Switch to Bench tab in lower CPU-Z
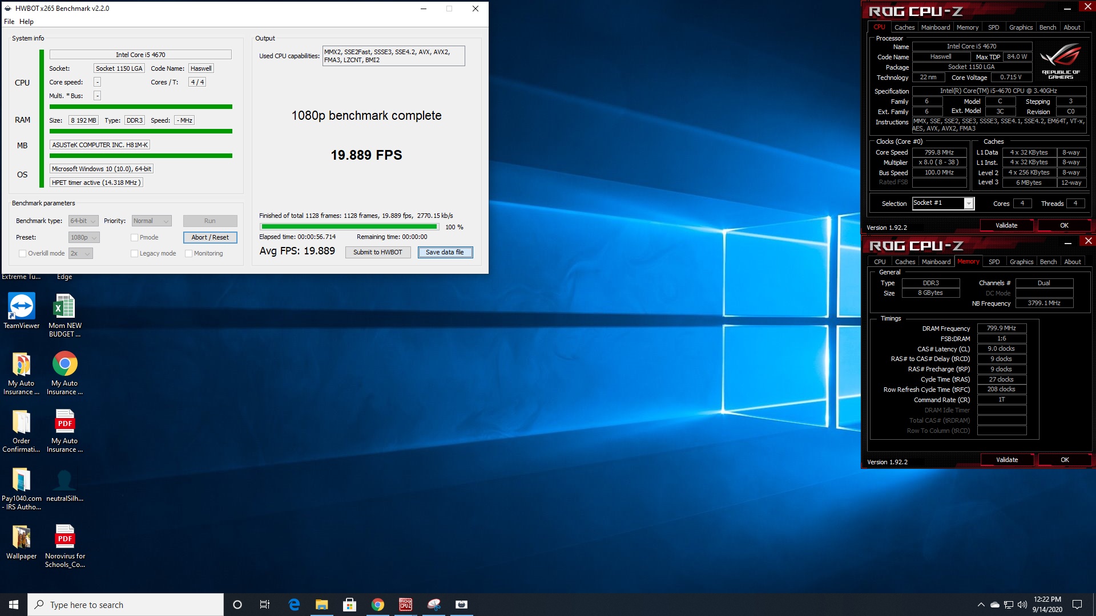Screen dimensions: 1096x616 tap(1048, 262)
